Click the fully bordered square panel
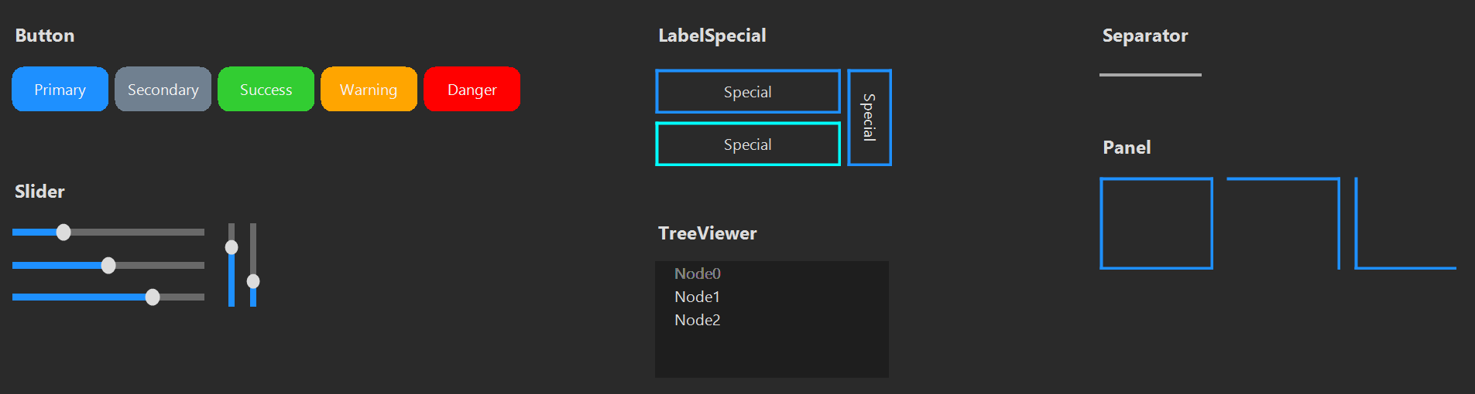 tap(1156, 223)
